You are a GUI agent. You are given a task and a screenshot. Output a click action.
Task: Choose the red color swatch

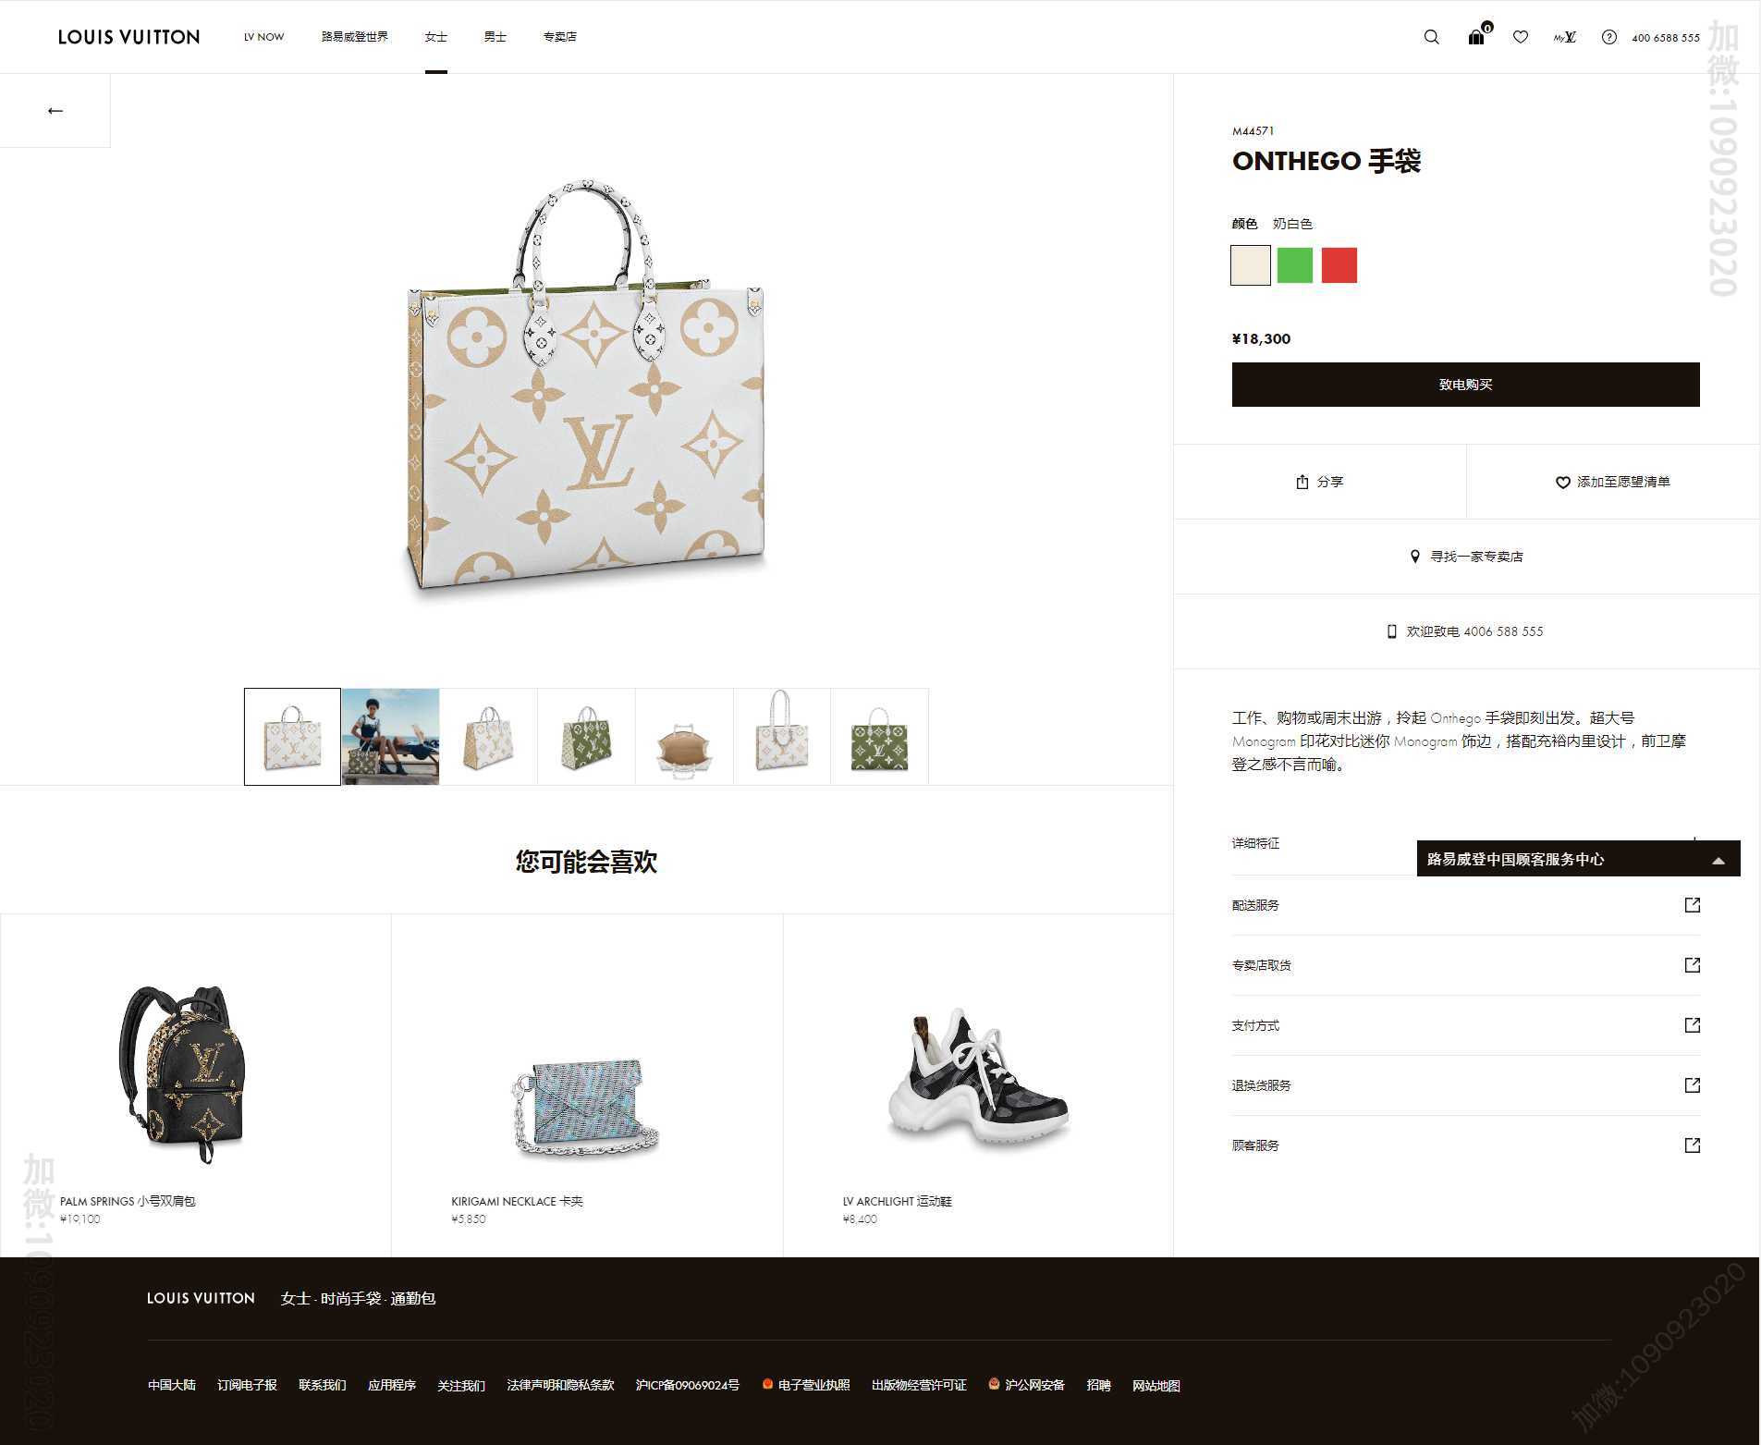[1339, 264]
